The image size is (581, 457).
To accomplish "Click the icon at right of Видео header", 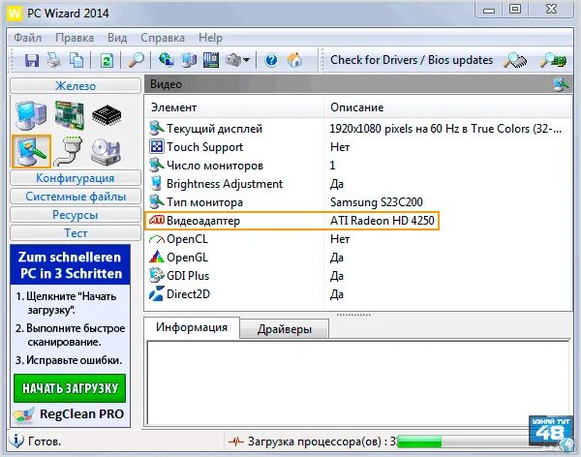I will coord(562,84).
